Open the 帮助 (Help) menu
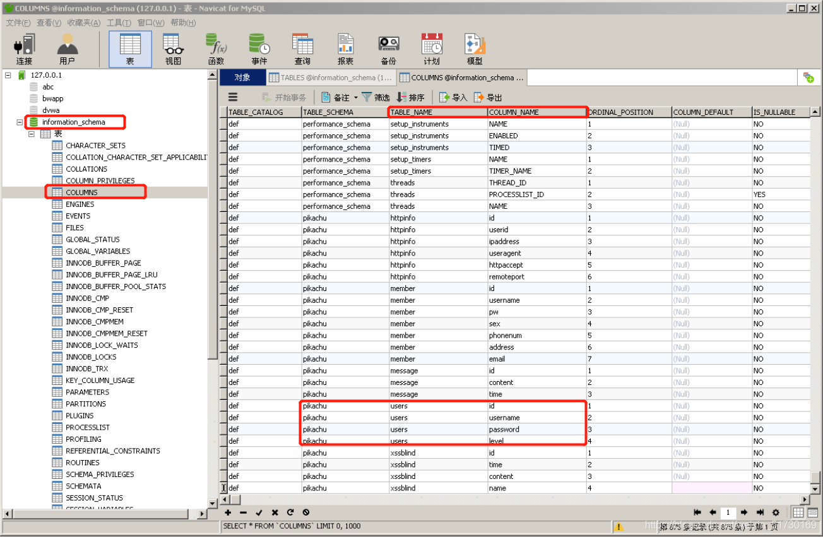Image resolution: width=823 pixels, height=537 pixels. 183,23
